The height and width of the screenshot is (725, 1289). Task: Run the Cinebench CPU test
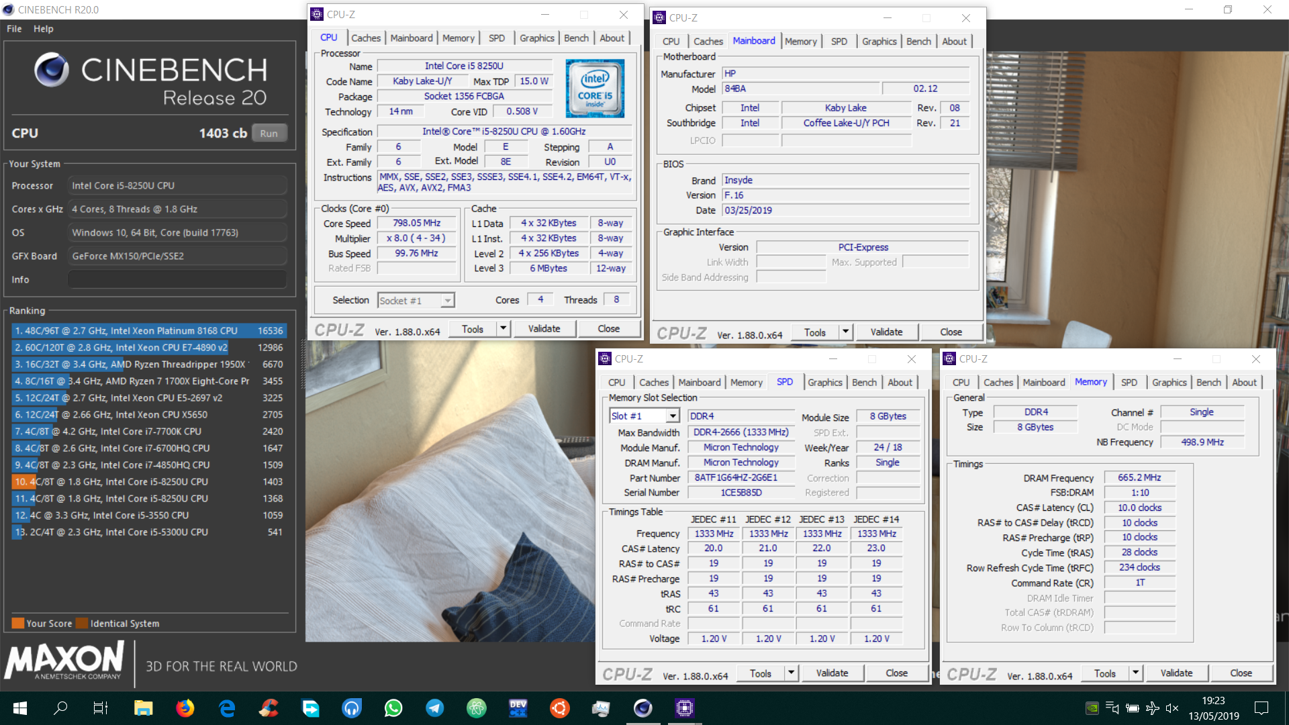point(269,133)
